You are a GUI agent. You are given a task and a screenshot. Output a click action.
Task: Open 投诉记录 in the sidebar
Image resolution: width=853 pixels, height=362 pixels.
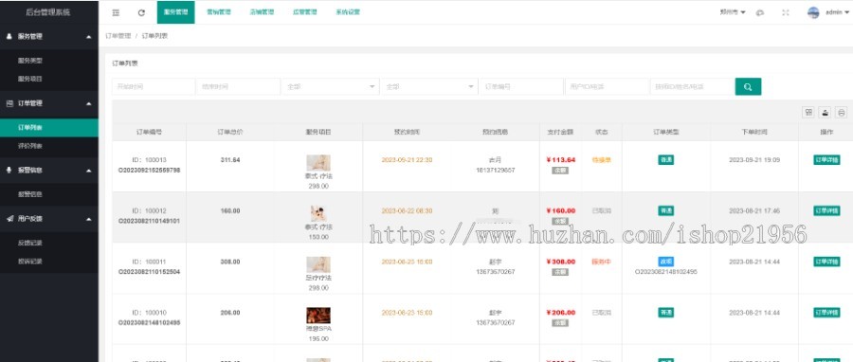point(30,261)
